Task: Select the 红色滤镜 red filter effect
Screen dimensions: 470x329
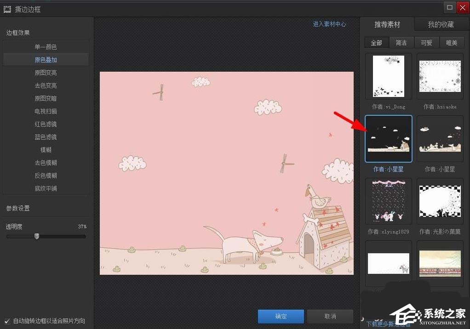Action: (x=46, y=124)
